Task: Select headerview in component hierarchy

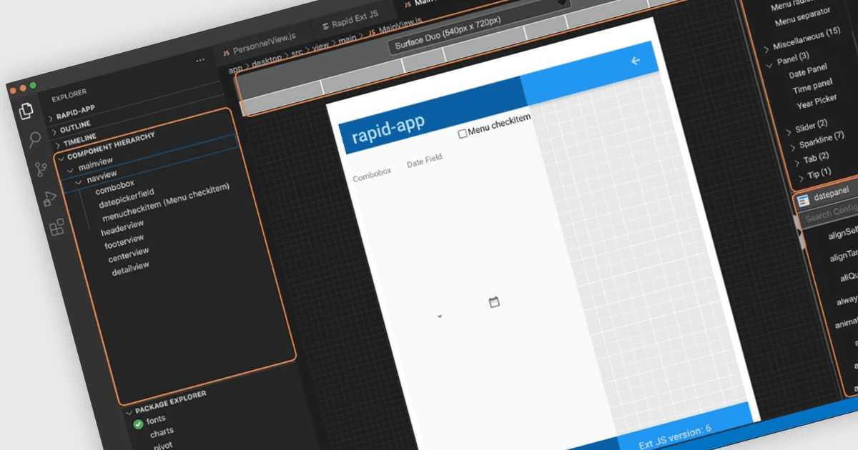Action: click(x=122, y=228)
